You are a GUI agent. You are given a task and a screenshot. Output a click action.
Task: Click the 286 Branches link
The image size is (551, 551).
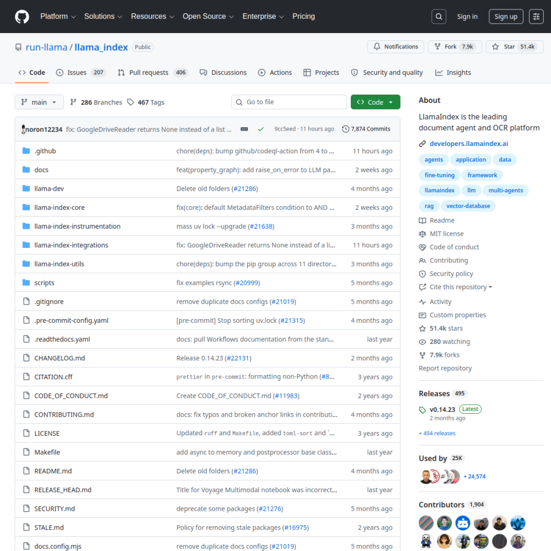(96, 102)
